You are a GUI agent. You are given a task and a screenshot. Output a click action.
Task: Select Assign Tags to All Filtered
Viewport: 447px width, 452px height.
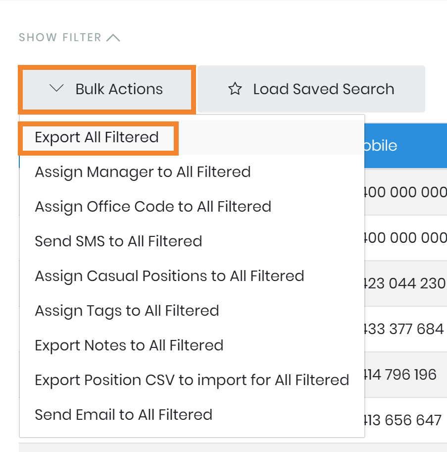tap(127, 311)
